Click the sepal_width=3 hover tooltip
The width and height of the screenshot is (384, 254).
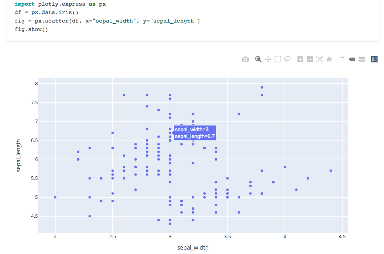[195, 132]
